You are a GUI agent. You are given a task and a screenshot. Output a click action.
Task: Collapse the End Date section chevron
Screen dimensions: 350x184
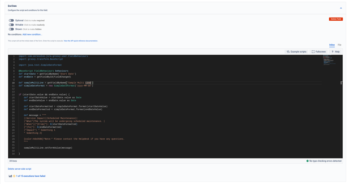[x=341, y=8]
